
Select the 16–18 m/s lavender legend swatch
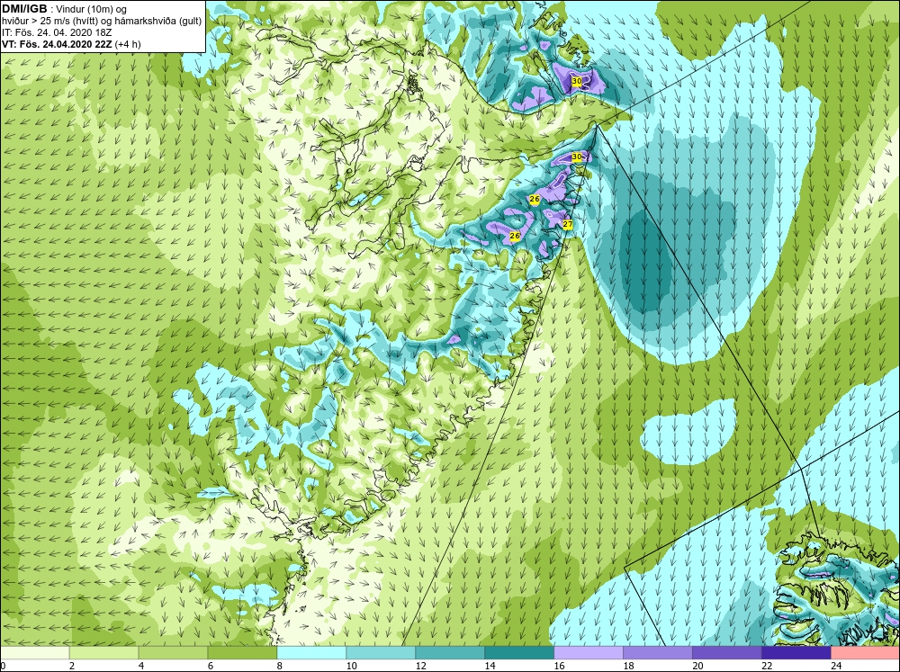(x=589, y=653)
